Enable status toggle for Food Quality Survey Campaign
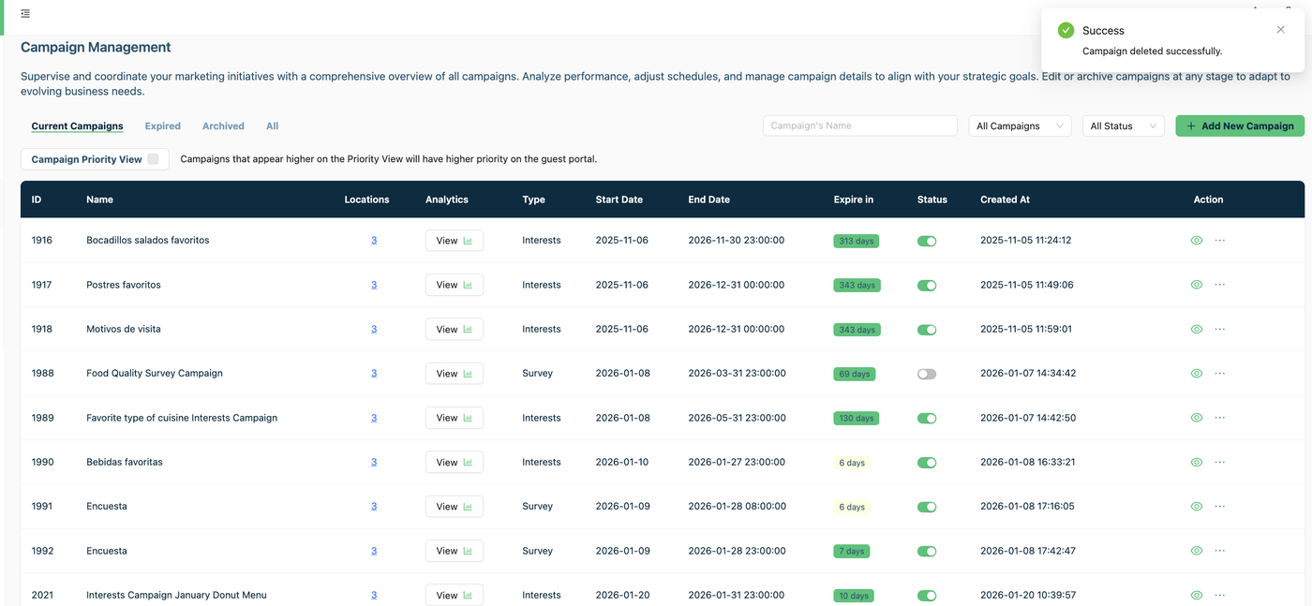 click(x=926, y=374)
